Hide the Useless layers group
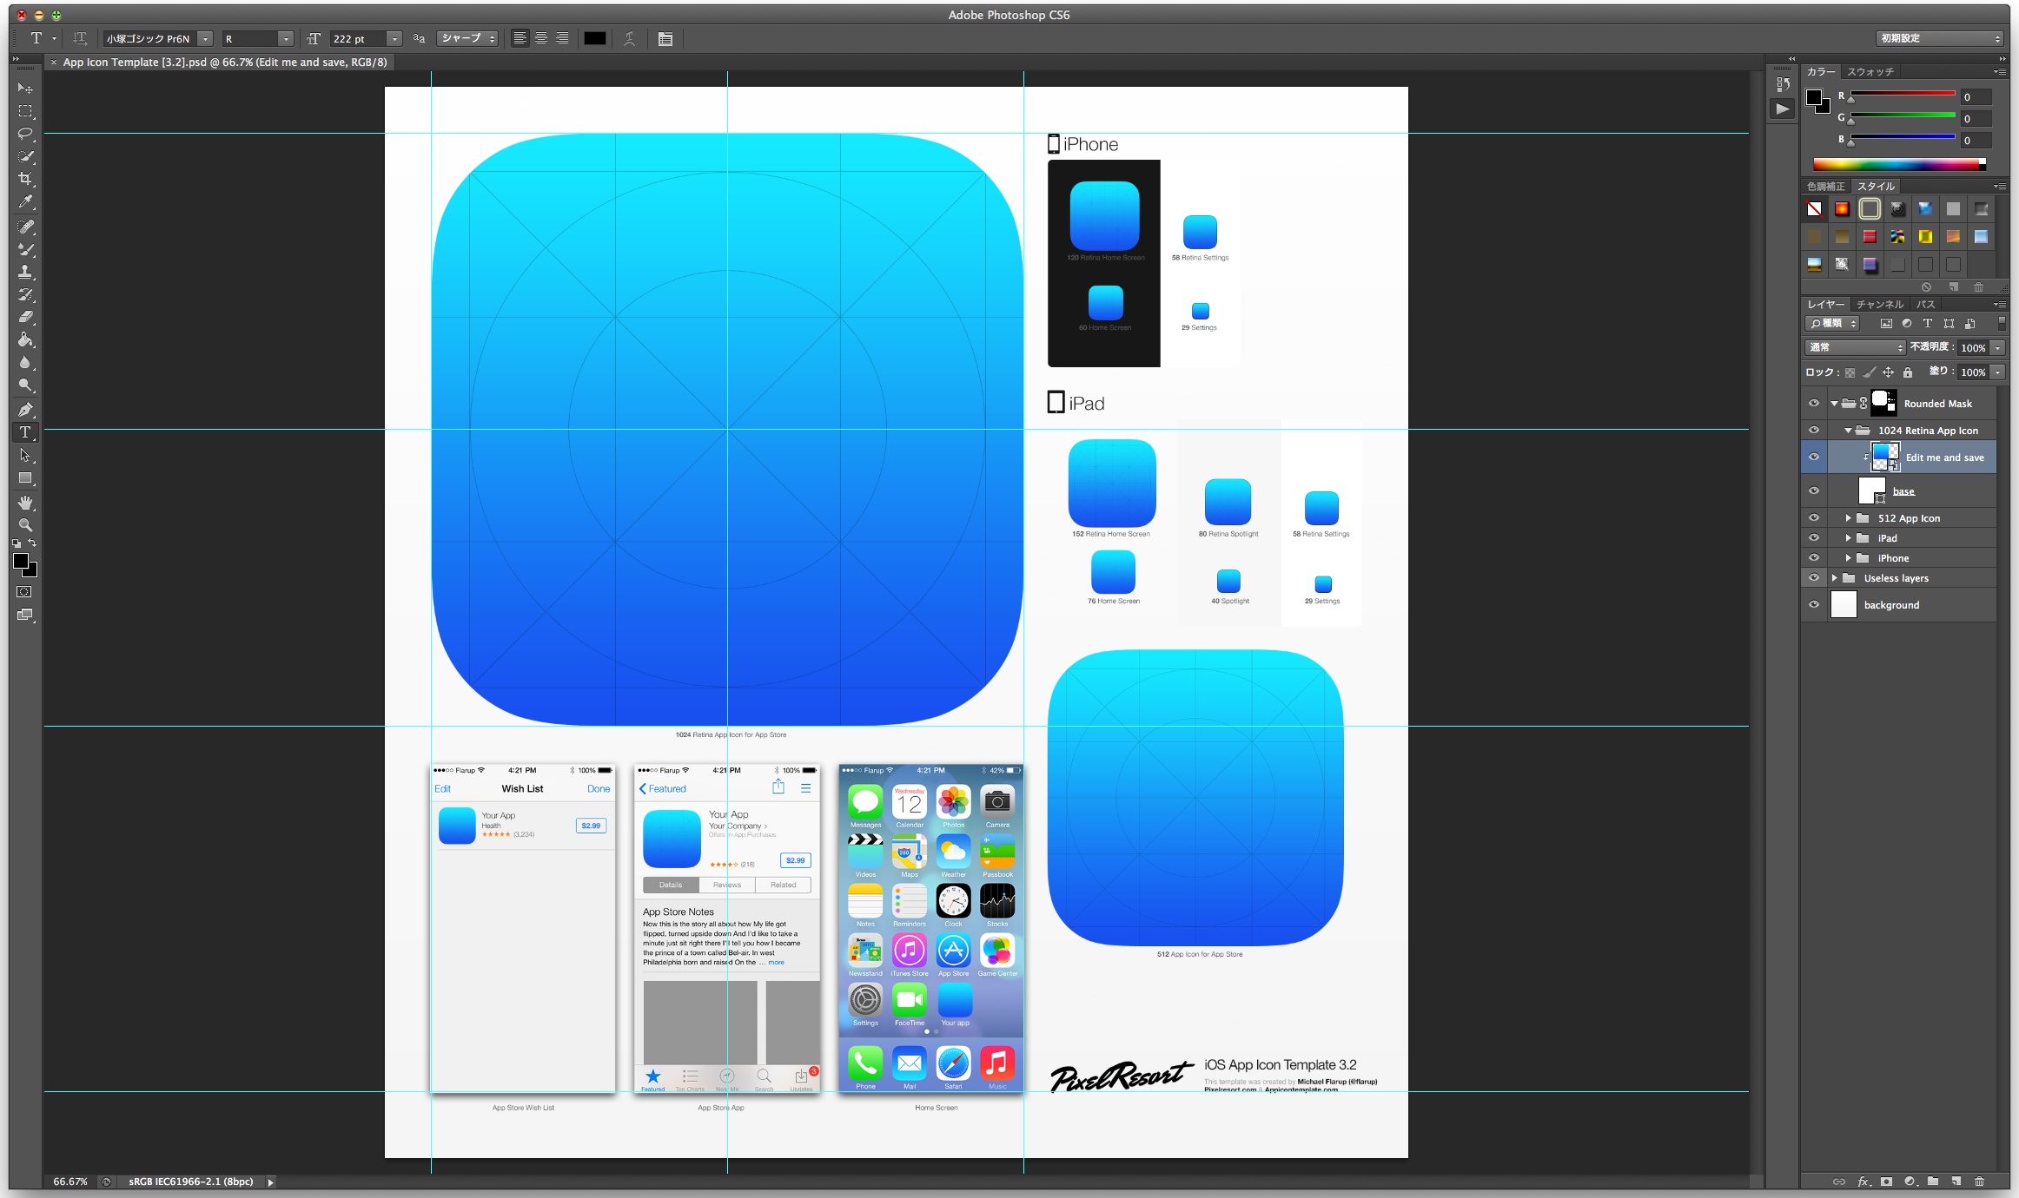 pyautogui.click(x=1814, y=578)
